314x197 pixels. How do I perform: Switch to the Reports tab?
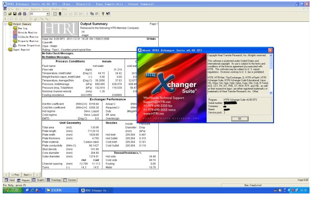click(24, 180)
